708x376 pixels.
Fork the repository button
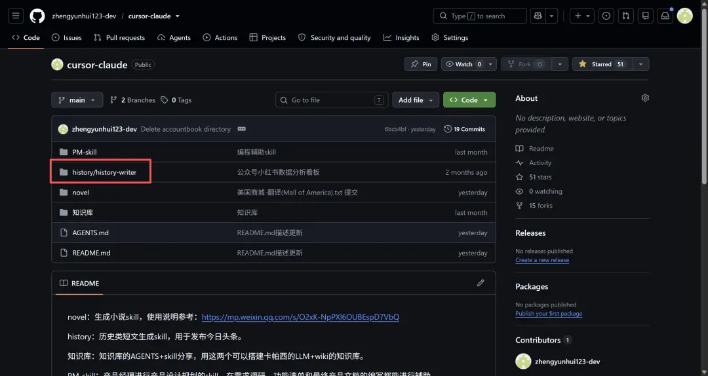(526, 64)
